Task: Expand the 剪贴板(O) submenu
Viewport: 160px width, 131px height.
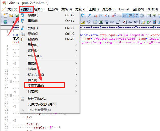Action: tap(50, 56)
